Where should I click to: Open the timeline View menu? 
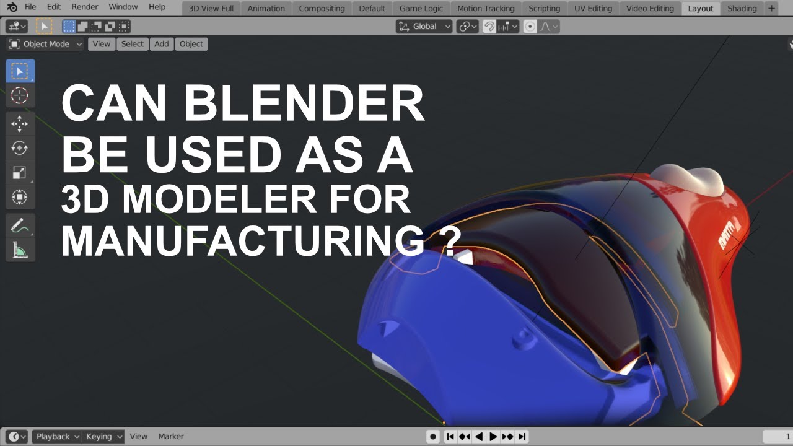[139, 437]
